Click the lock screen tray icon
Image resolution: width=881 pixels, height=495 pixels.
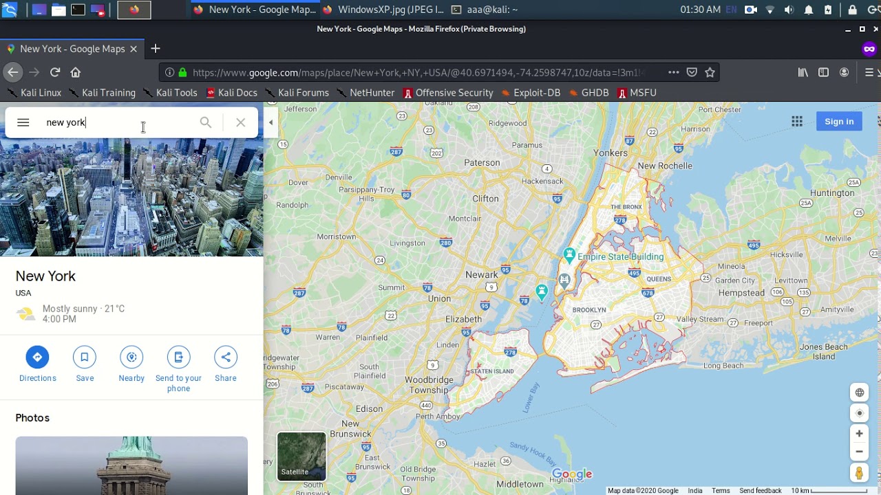852,10
